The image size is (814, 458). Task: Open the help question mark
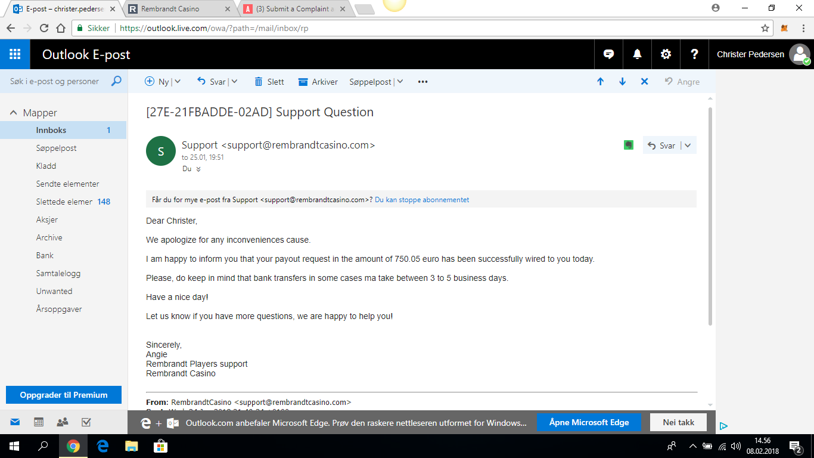click(x=694, y=54)
